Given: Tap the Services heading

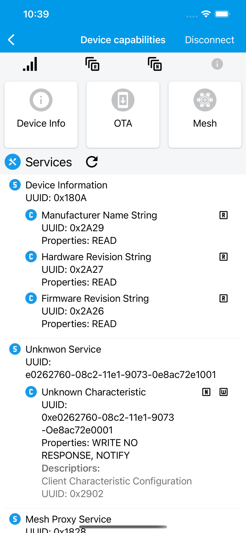Looking at the screenshot, I should 49,162.
